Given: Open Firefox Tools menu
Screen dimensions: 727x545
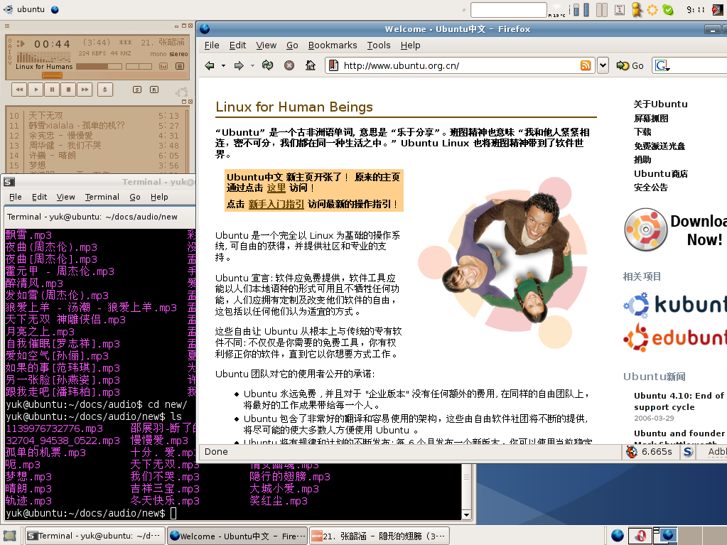Looking at the screenshot, I should click(379, 45).
